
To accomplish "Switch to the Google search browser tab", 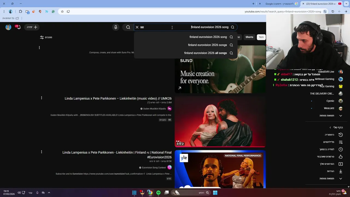I will coord(279,4).
